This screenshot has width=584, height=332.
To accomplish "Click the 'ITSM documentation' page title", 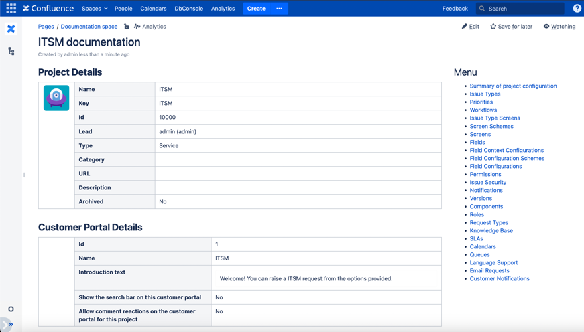I will pos(89,42).
